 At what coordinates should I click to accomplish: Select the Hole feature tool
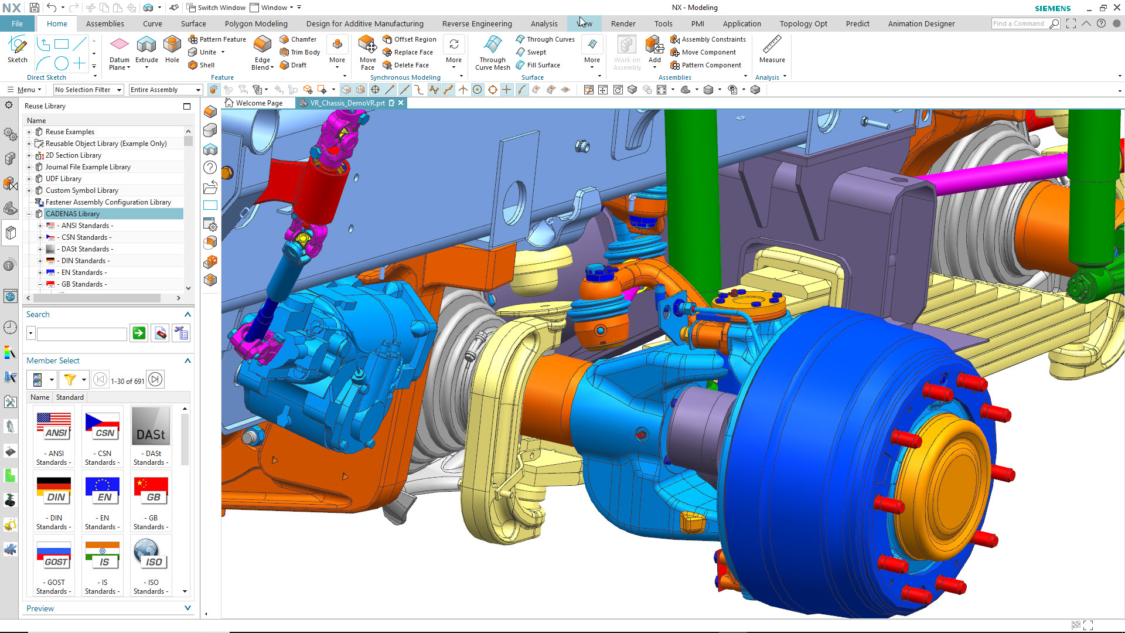pos(172,49)
